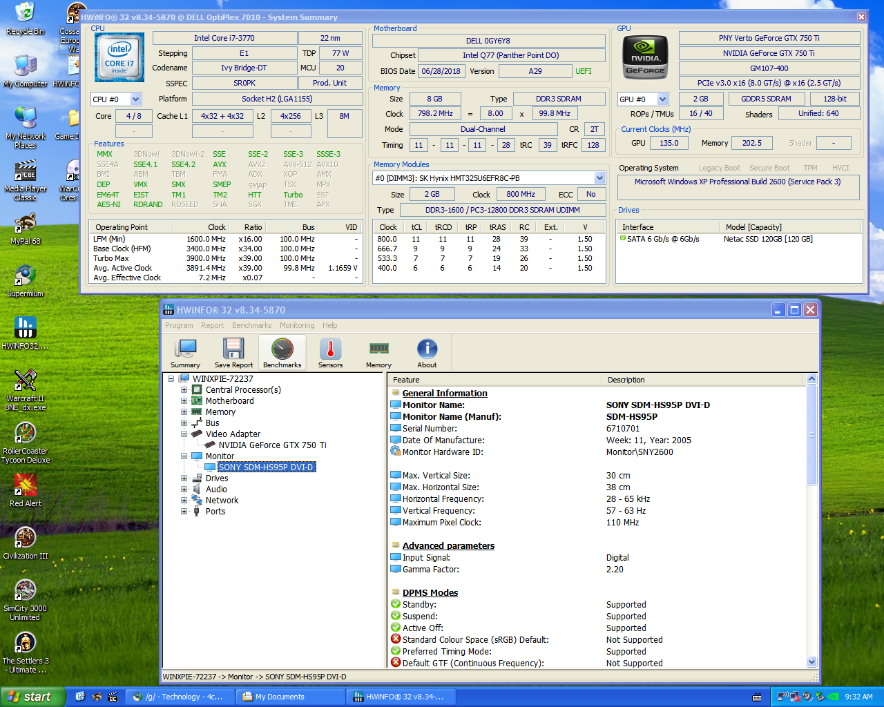Viewport: 884px width, 707px height.
Task: Open the Sensors thermometer icon
Action: [330, 353]
